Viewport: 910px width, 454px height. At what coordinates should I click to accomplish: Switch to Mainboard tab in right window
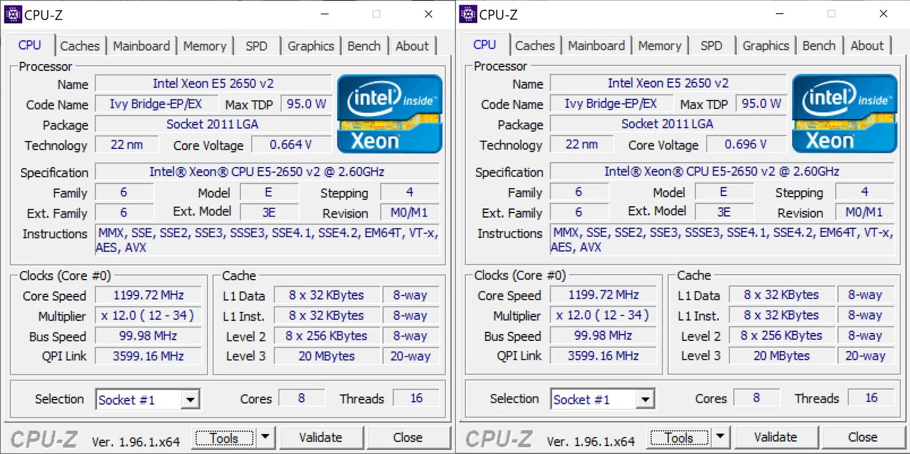596,45
